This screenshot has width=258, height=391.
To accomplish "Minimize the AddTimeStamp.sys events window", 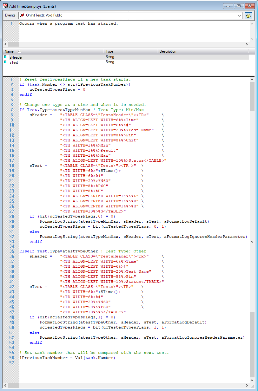I will (x=228, y=6).
